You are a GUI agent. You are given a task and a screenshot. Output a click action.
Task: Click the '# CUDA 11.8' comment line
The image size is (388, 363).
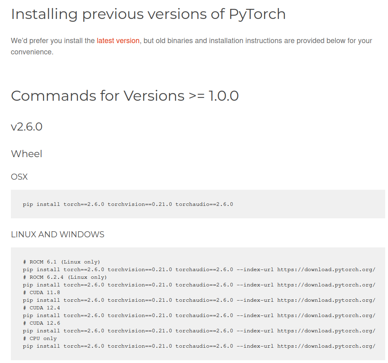pyautogui.click(x=42, y=292)
